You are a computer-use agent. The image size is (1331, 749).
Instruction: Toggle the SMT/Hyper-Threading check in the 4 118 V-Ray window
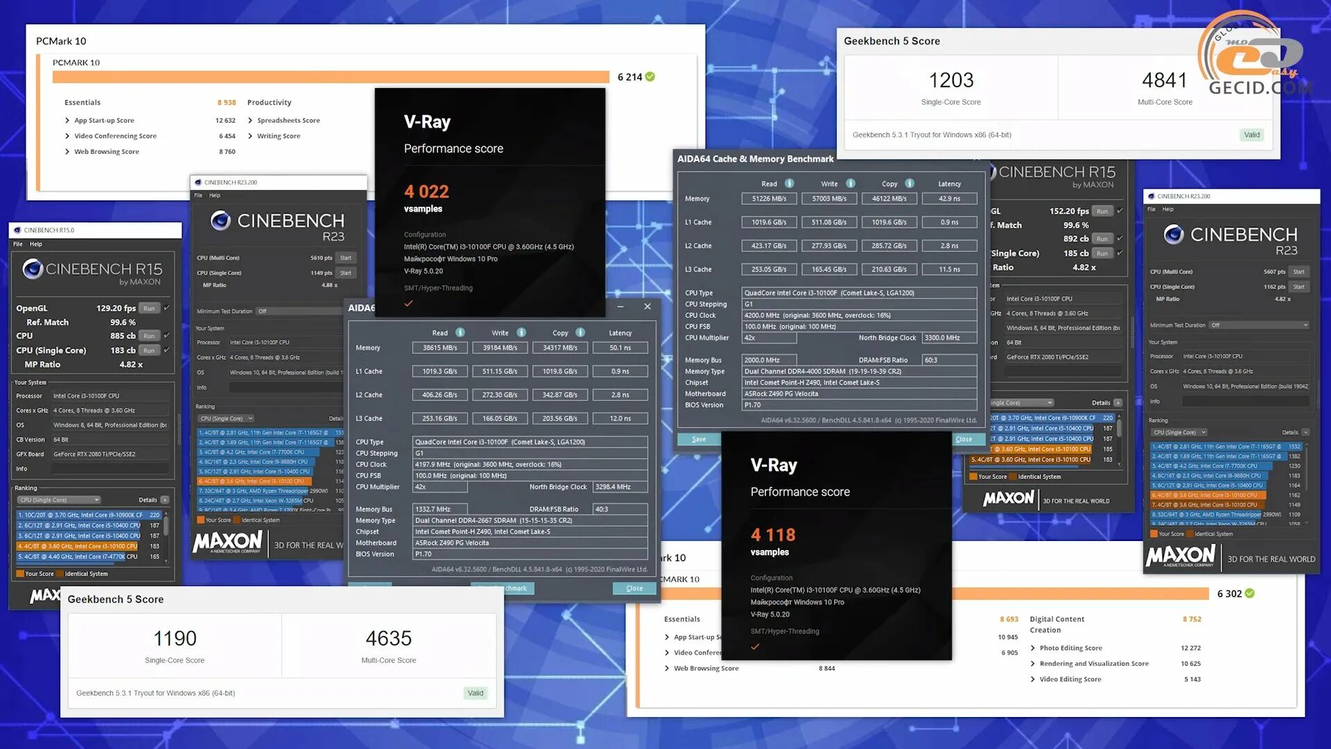tap(755, 647)
